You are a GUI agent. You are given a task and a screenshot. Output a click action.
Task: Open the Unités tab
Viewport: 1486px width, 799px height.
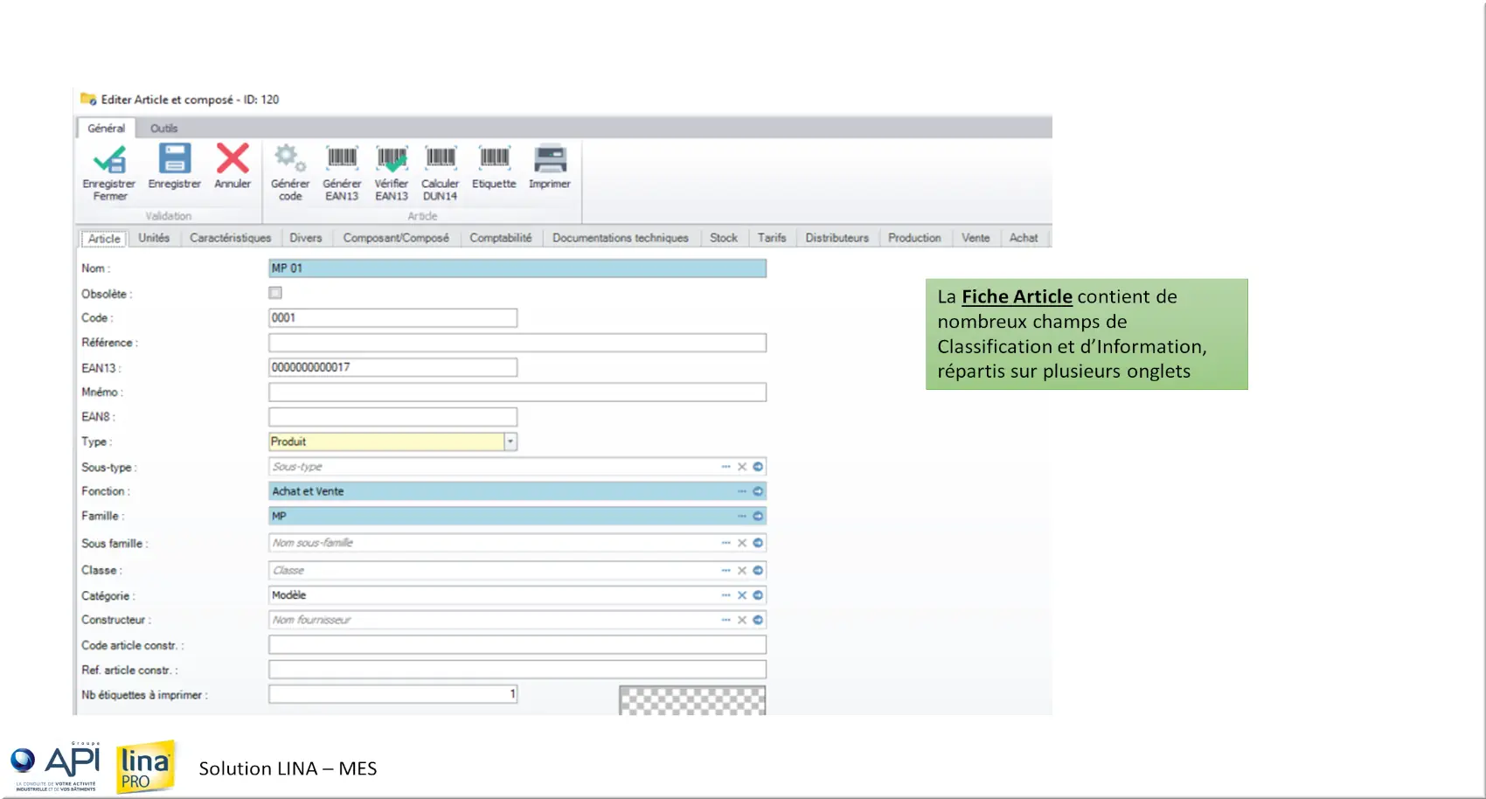tap(154, 238)
